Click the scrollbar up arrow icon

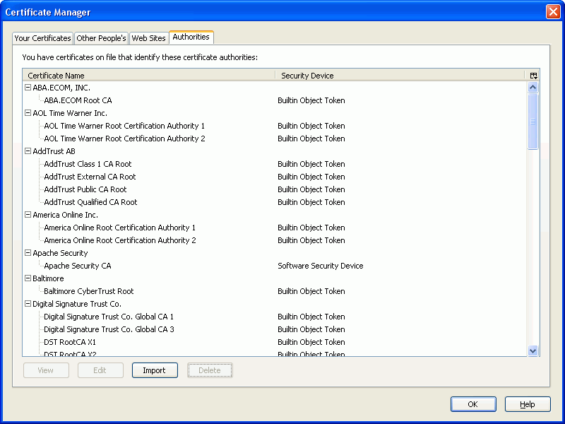pyautogui.click(x=533, y=87)
